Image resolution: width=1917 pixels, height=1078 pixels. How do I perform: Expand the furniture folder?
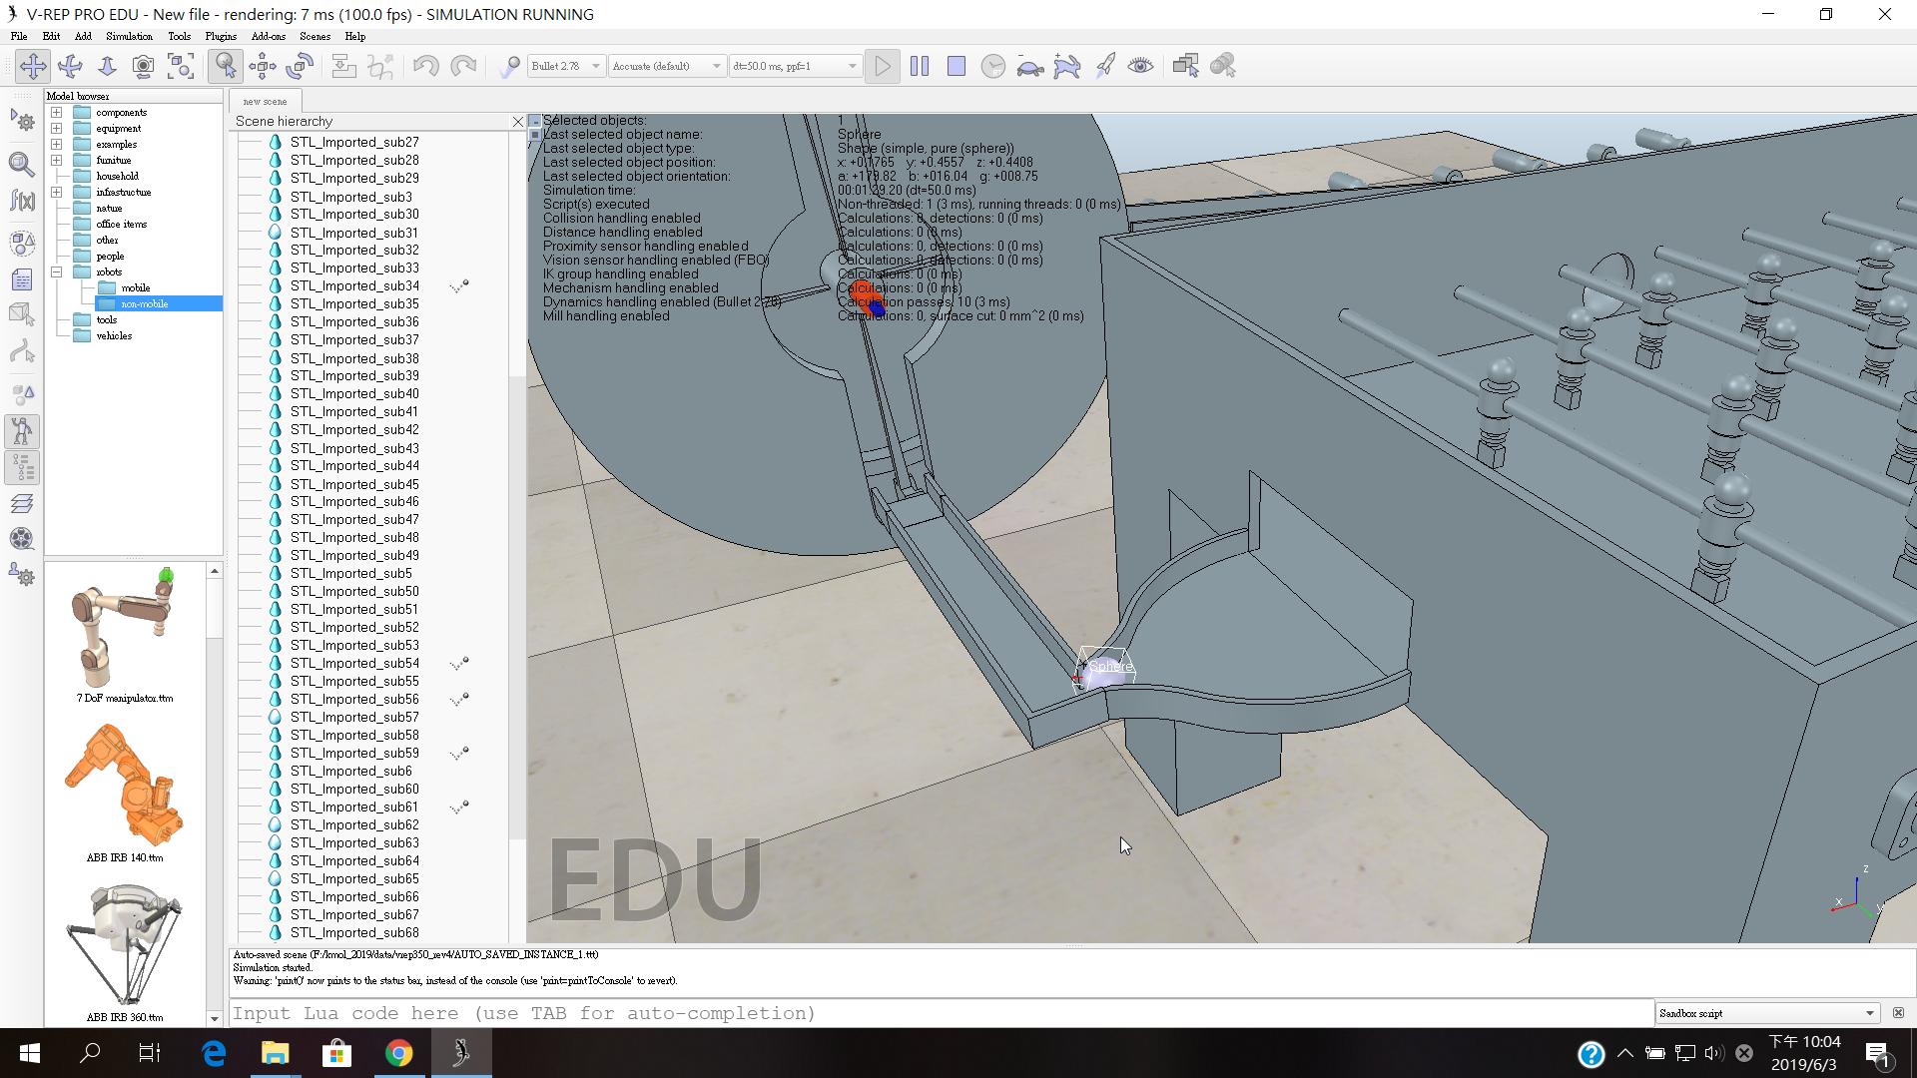(57, 160)
